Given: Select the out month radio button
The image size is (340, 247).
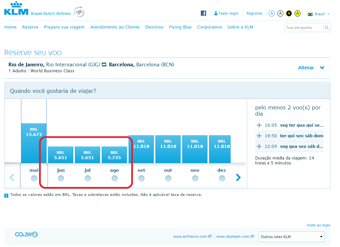Looking at the screenshot, I should (x=168, y=178).
